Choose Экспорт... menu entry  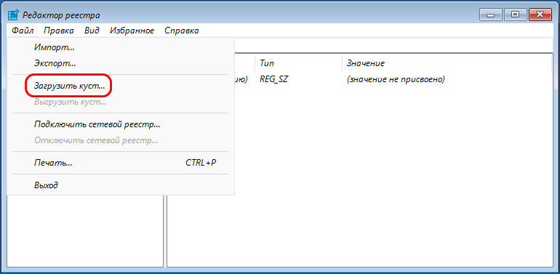(x=121, y=64)
